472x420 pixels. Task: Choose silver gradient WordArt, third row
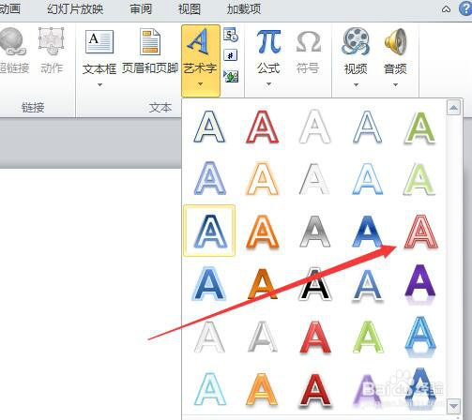(x=314, y=232)
